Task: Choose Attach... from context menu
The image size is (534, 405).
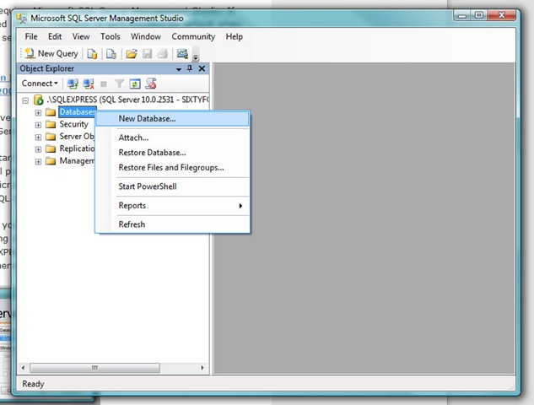Action: point(172,138)
